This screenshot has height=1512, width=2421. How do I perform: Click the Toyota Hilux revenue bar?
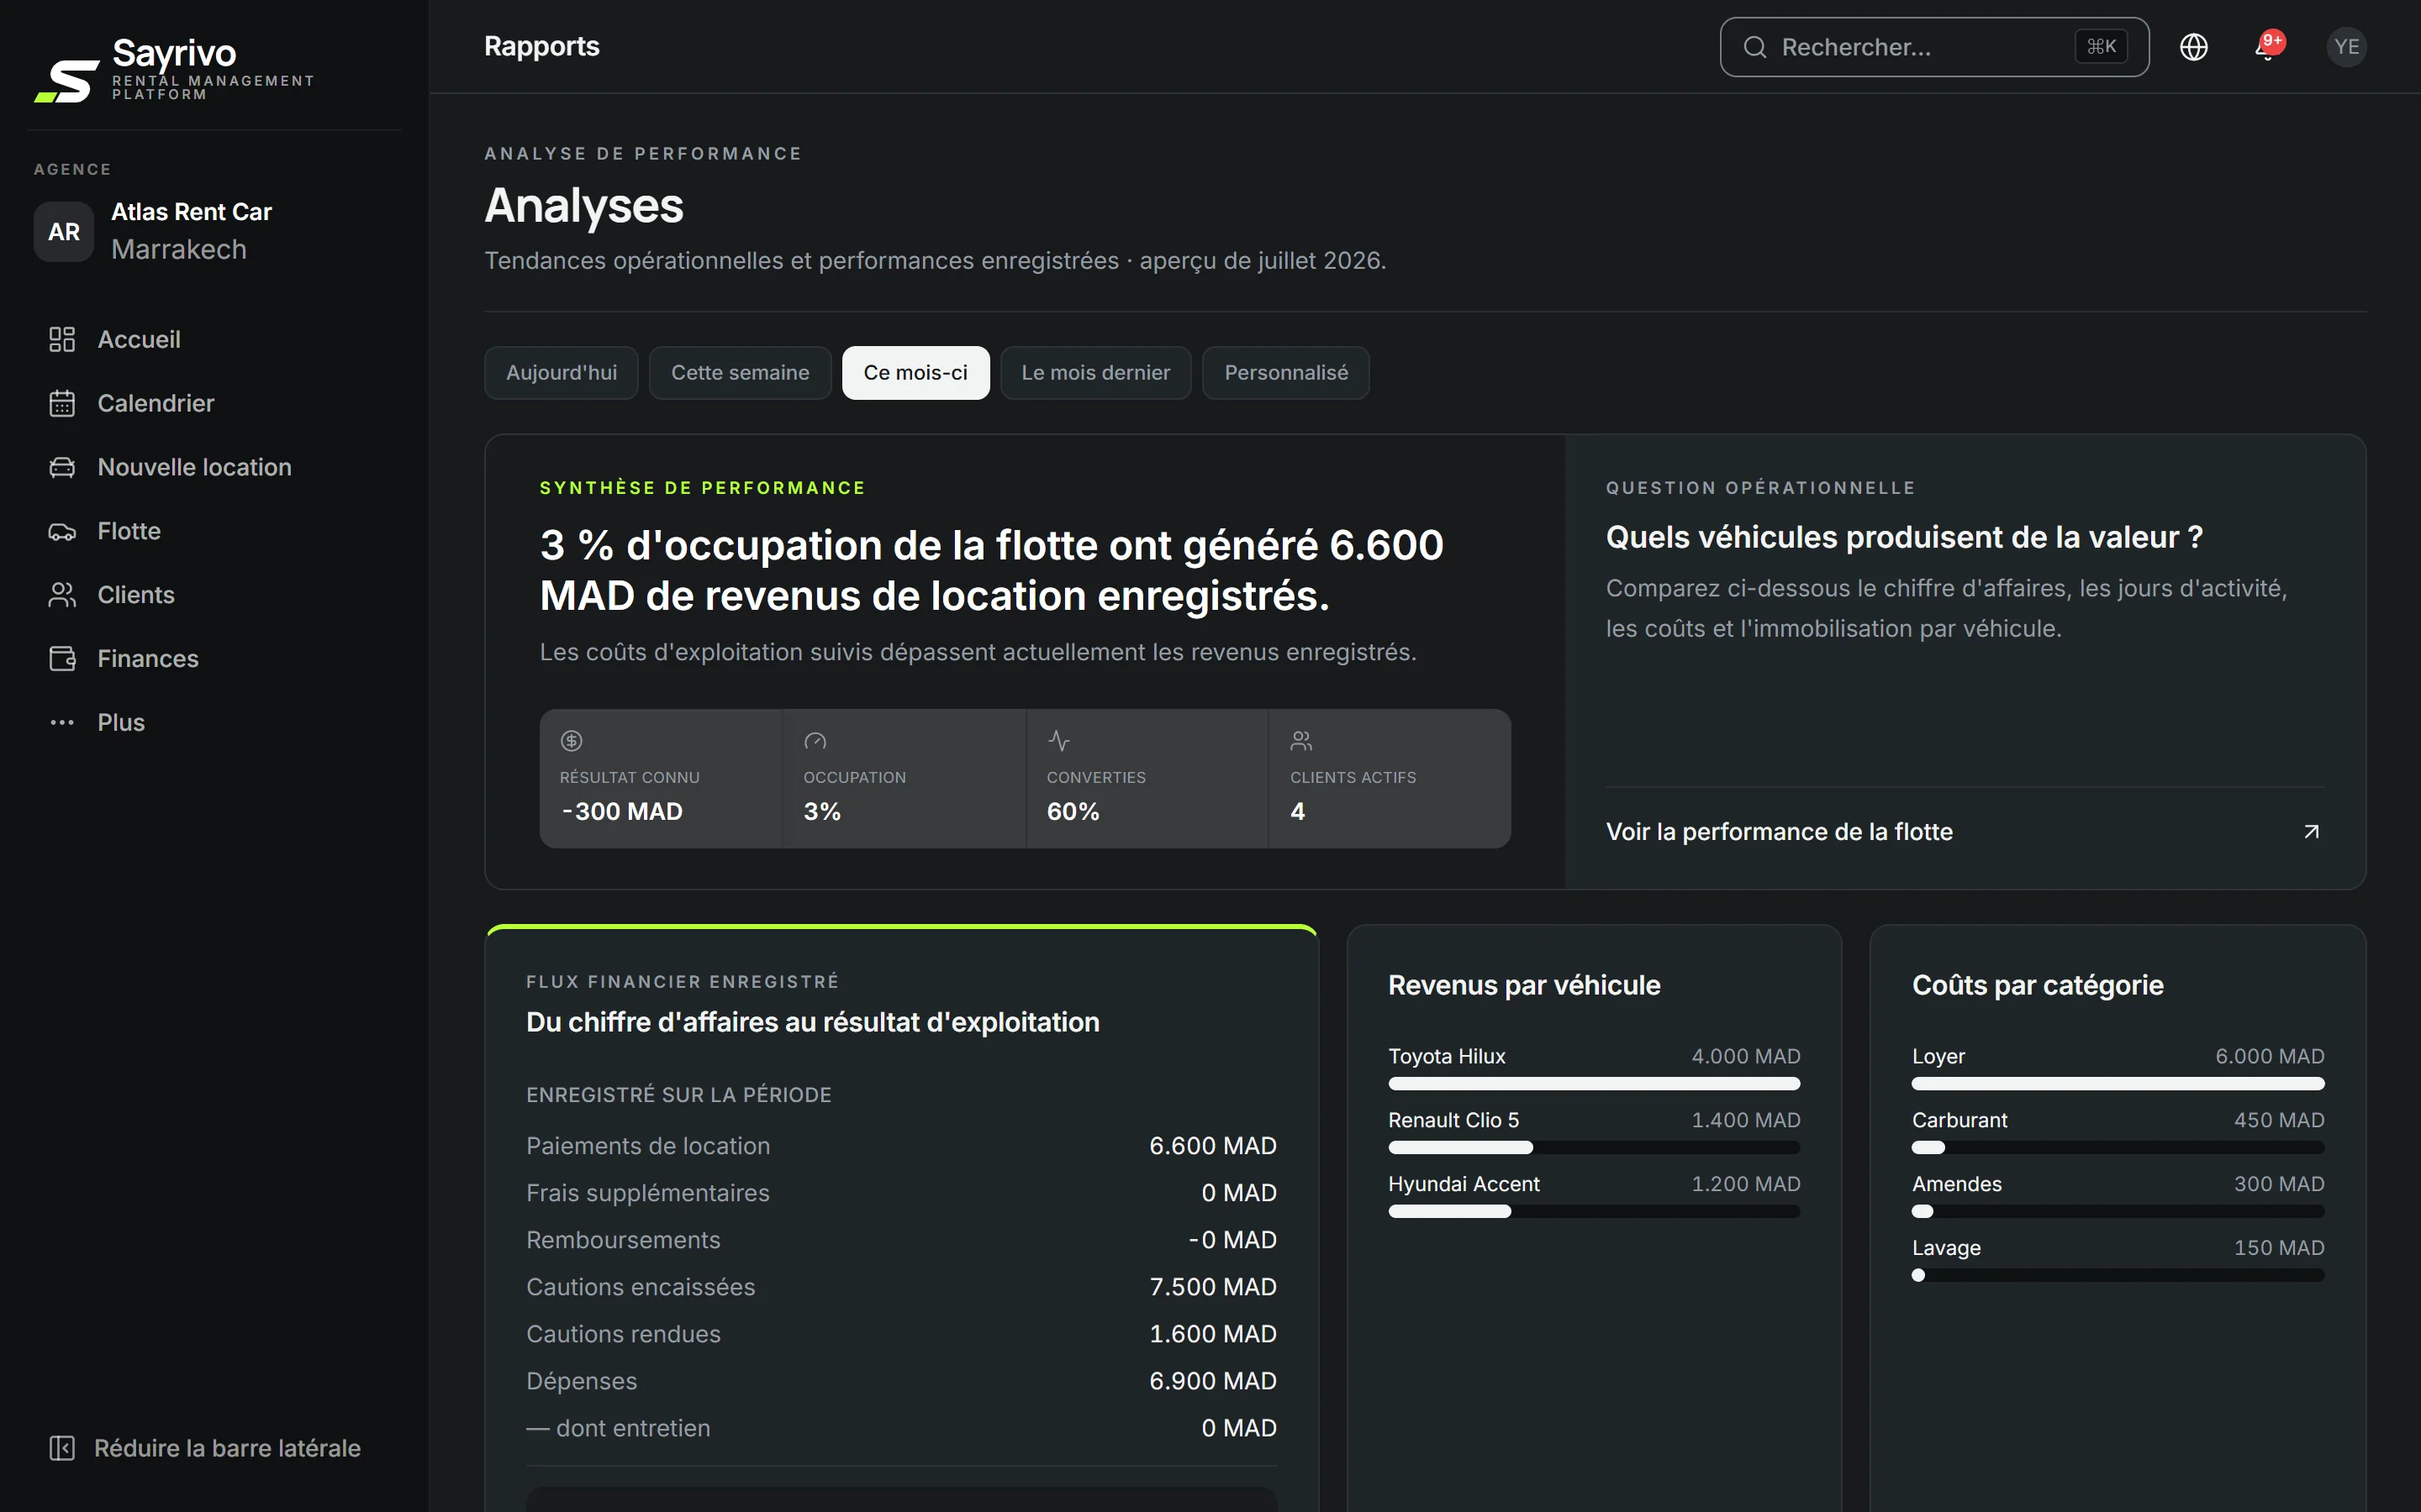[1594, 1084]
